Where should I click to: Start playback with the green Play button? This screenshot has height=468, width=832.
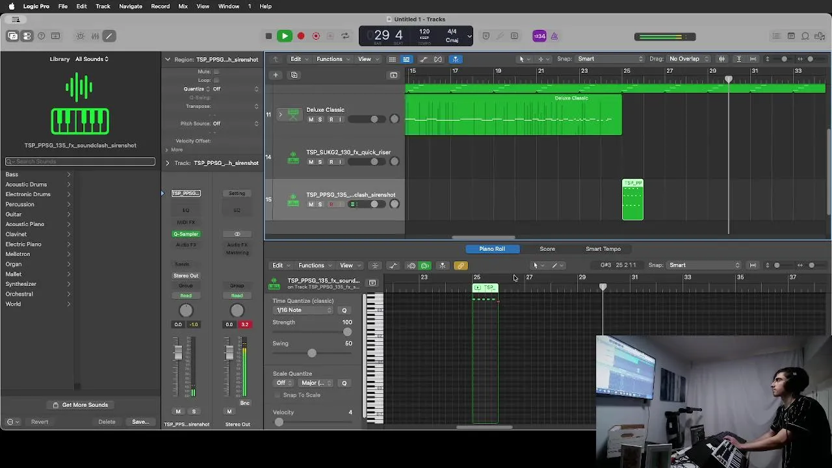click(285, 36)
